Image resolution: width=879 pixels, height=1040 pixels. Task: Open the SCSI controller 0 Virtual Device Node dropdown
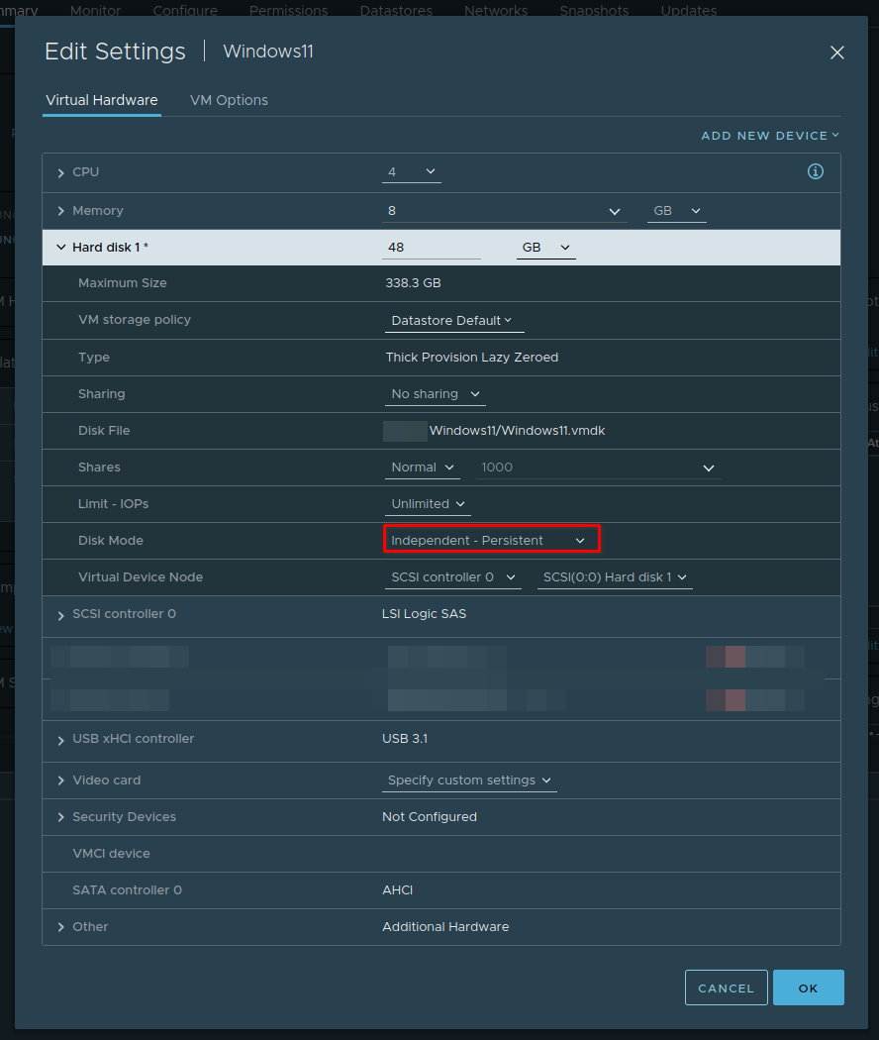point(452,576)
